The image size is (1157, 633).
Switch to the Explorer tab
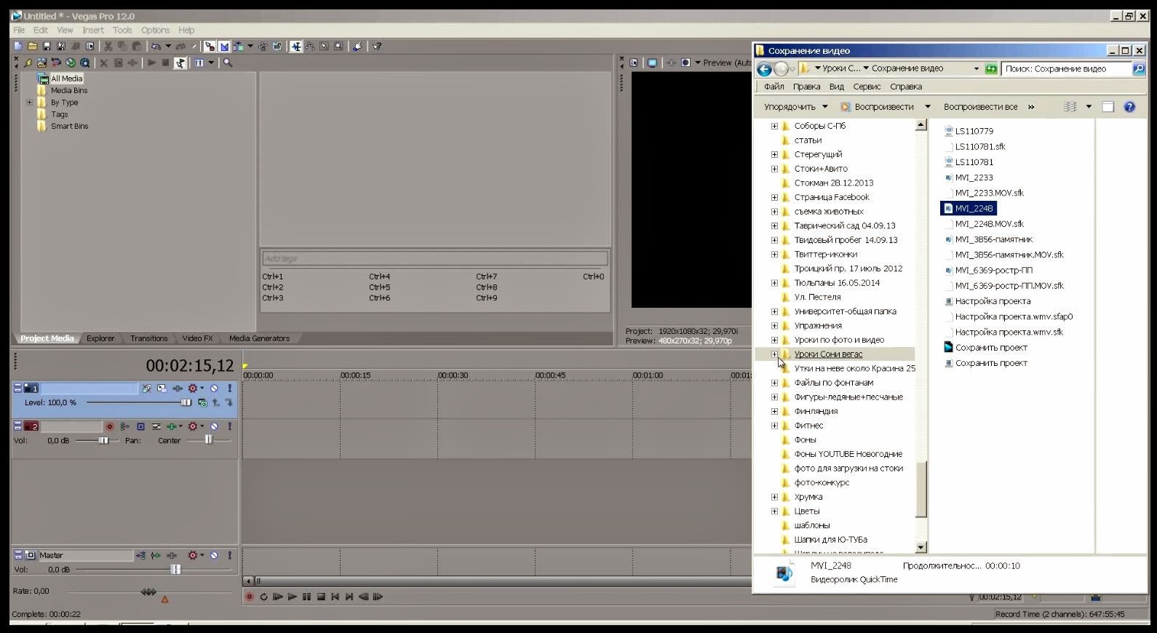coord(100,338)
